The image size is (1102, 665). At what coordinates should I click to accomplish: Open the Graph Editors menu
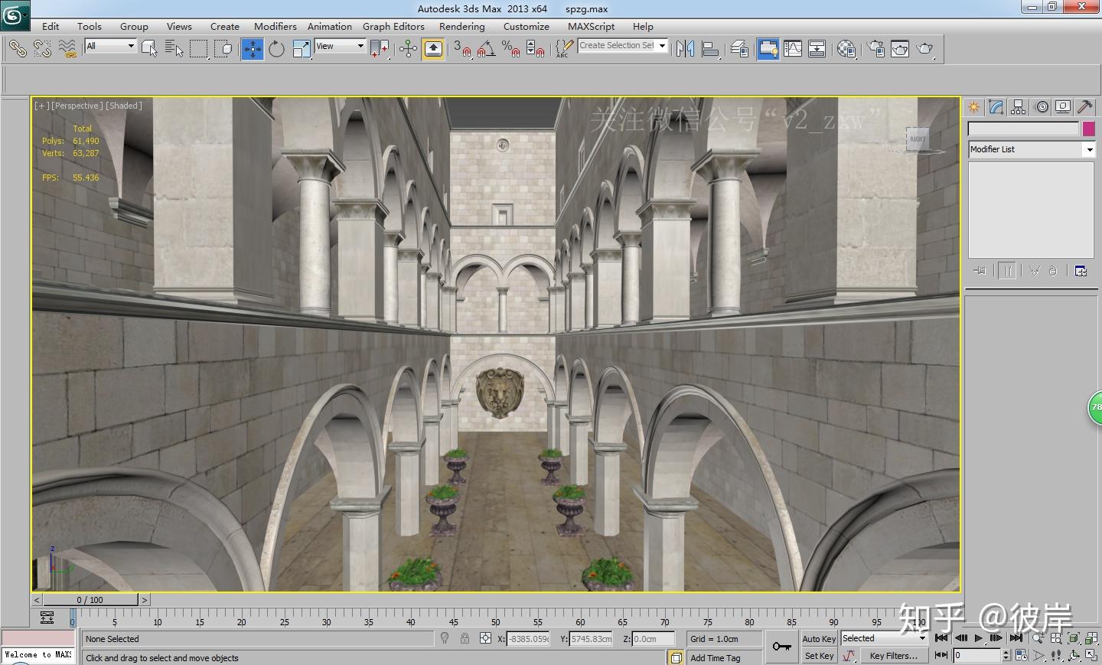point(393,26)
